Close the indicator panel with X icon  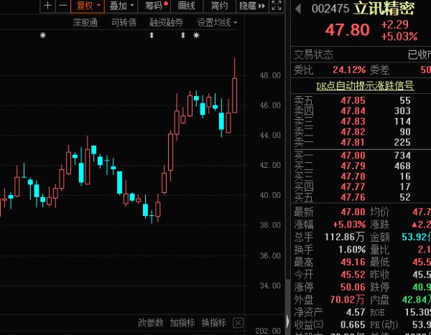238,323
